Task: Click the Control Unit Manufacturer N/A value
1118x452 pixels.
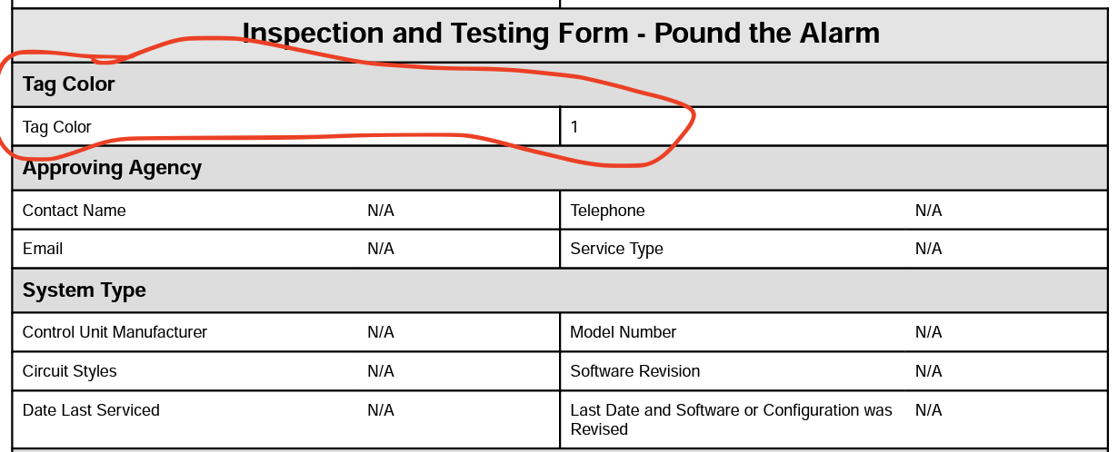Action: (x=381, y=332)
